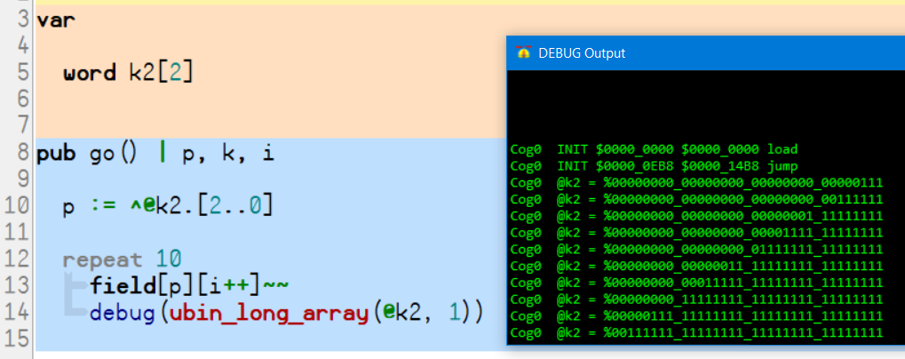Click the 'debug' keyword on line 14
This screenshot has width=905, height=359.
(x=123, y=312)
